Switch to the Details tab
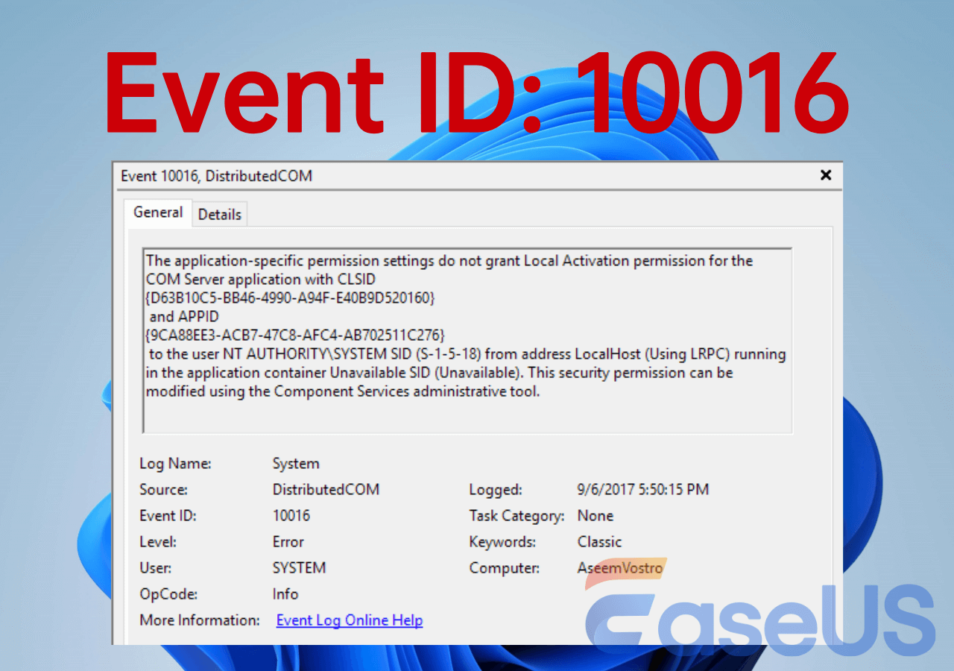 [219, 214]
